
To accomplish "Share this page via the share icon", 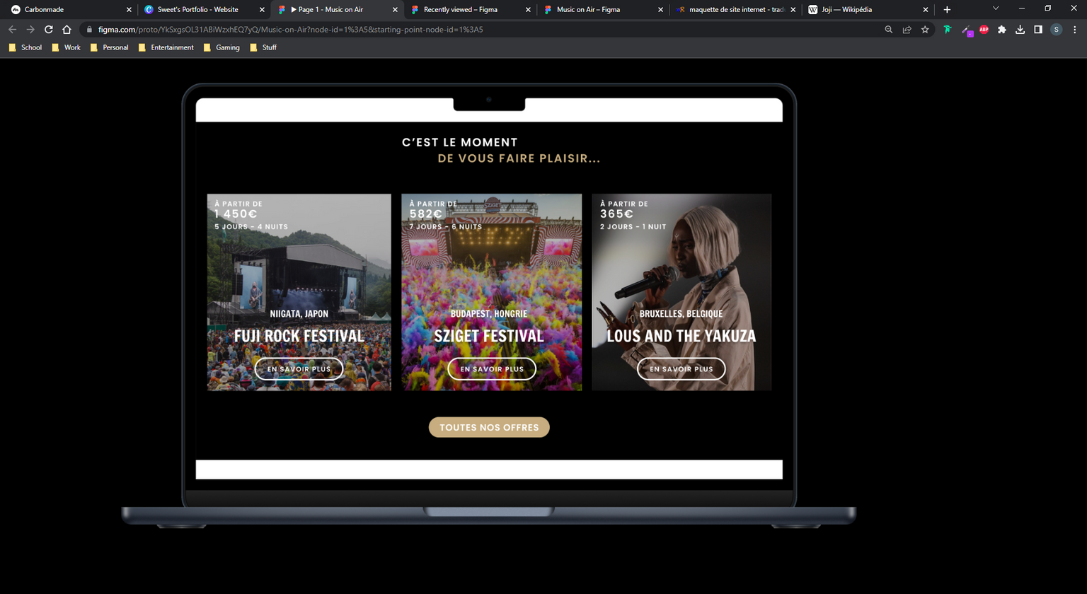I will point(907,30).
